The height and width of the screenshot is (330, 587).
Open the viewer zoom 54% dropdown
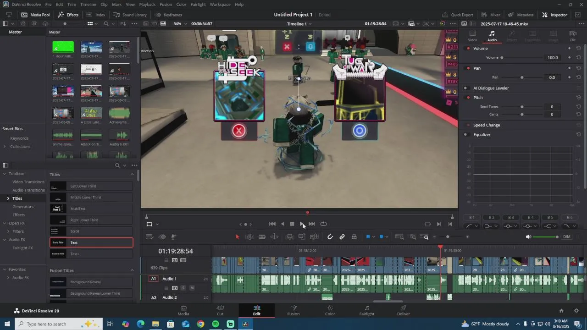point(180,23)
